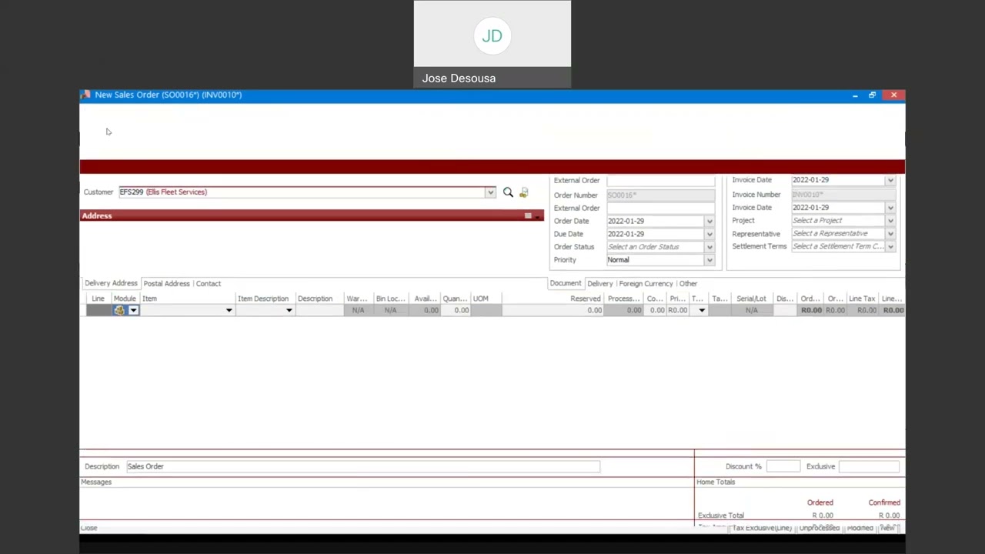Click the Item Description column header
Viewport: 985px width, 554px height.
pos(265,299)
